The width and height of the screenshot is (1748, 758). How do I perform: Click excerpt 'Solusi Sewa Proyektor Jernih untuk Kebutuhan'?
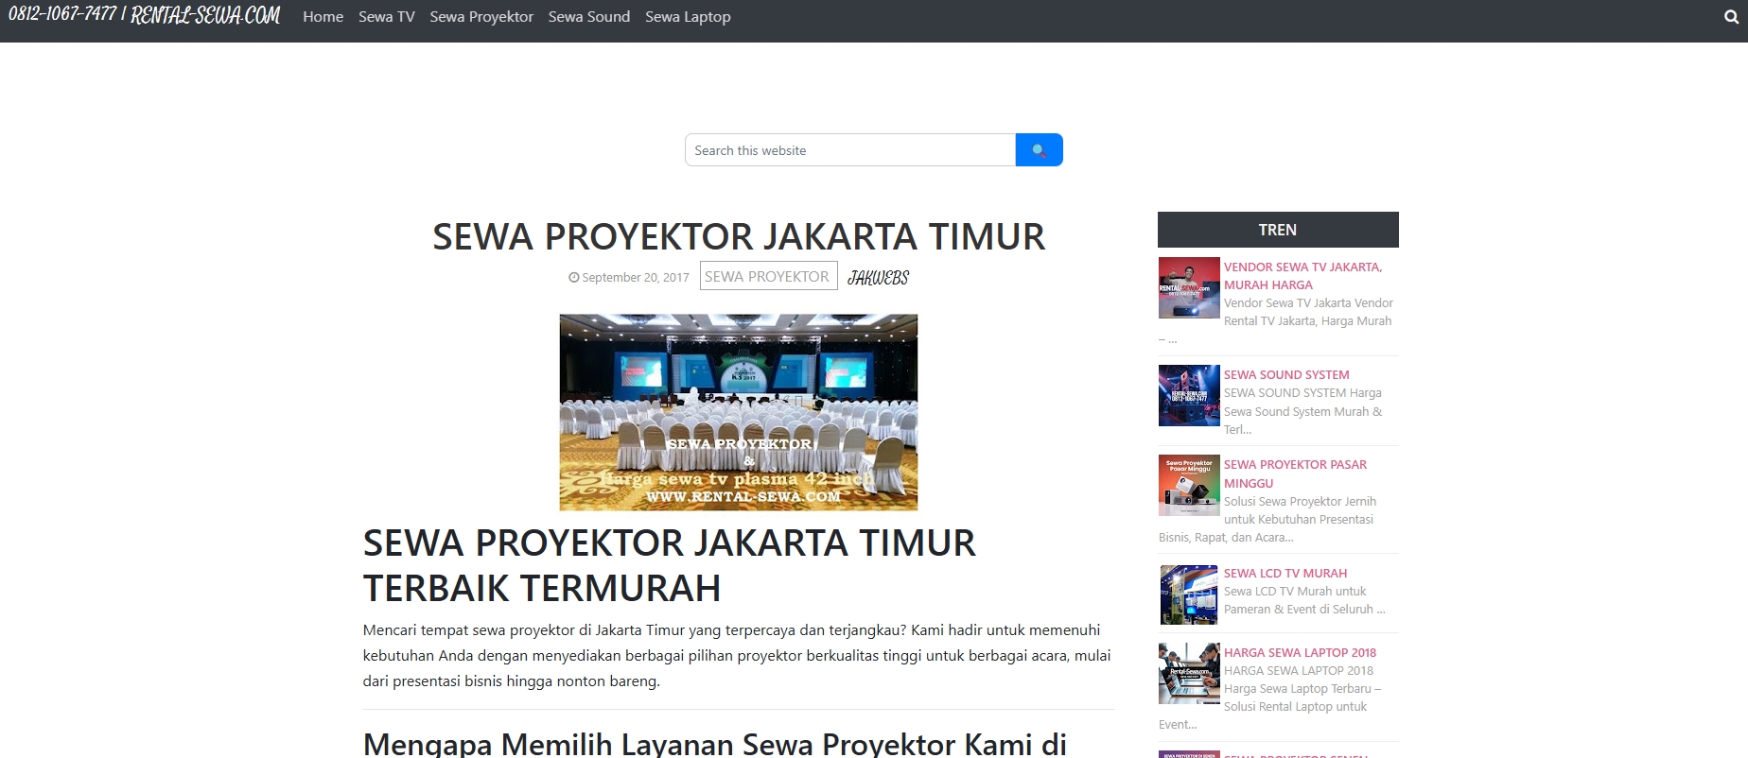click(x=1267, y=520)
